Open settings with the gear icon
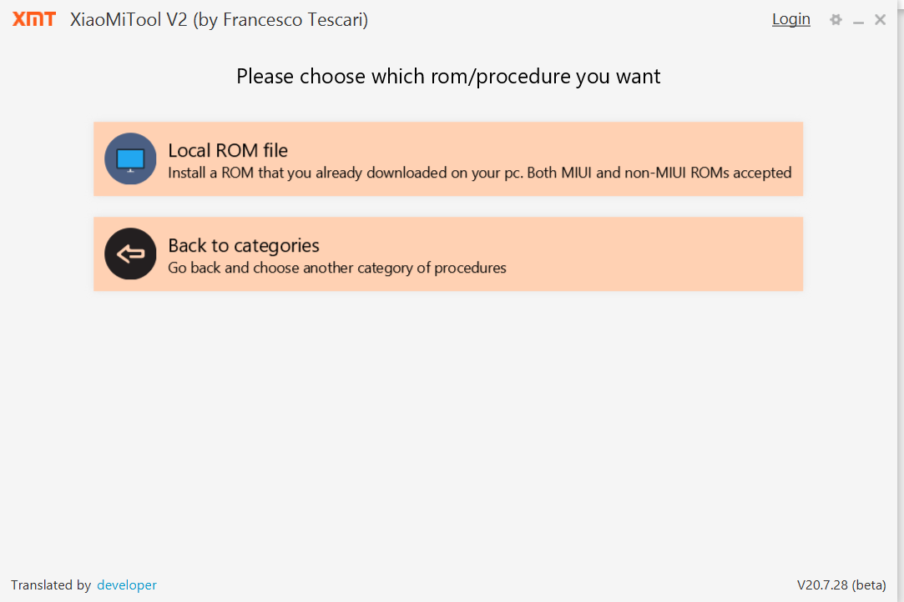The height and width of the screenshot is (602, 904). 836,19
